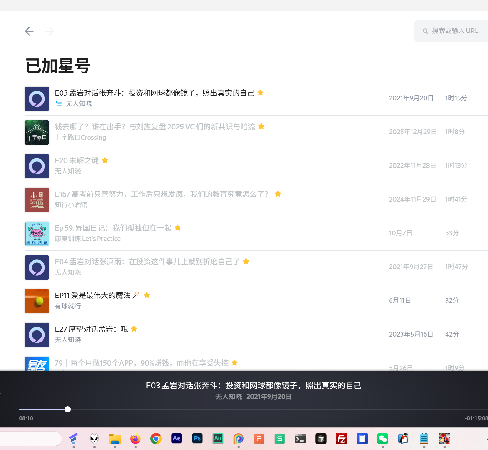Open WeChat from the taskbar
This screenshot has height=450, width=488.
(x=383, y=439)
